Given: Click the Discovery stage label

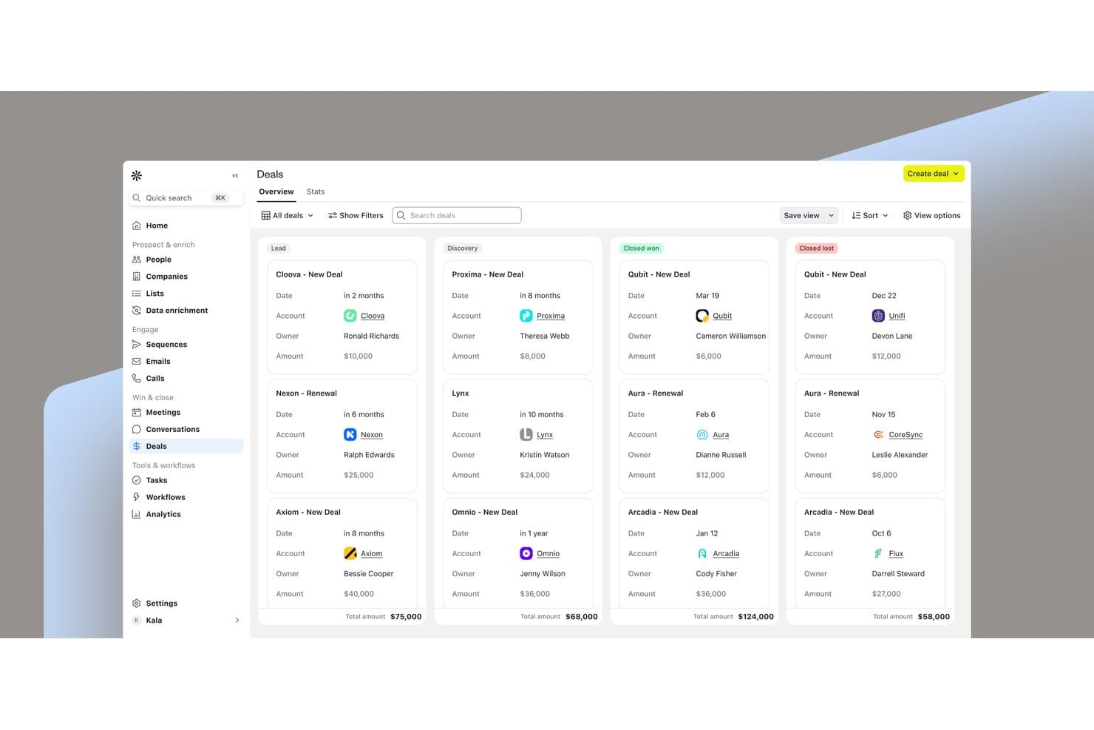Looking at the screenshot, I should (463, 249).
